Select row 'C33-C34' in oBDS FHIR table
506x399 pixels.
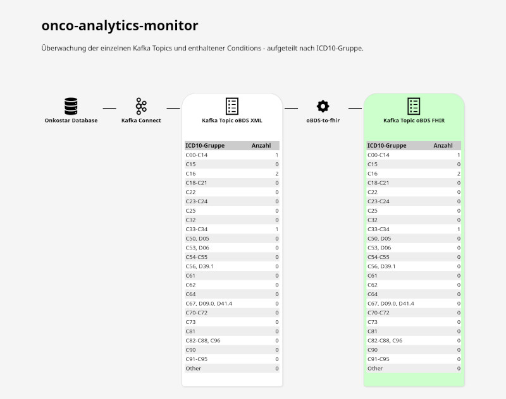(x=414, y=229)
